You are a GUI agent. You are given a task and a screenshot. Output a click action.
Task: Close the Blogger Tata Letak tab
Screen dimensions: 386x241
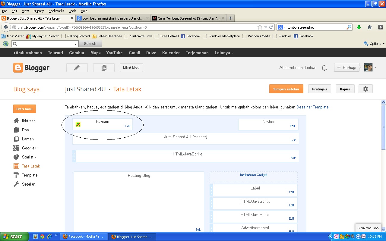[72, 18]
